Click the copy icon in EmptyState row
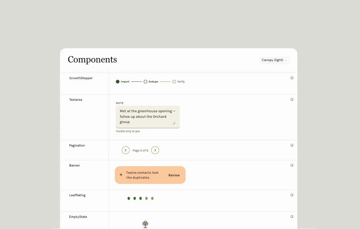The height and width of the screenshot is (229, 360). [292, 217]
